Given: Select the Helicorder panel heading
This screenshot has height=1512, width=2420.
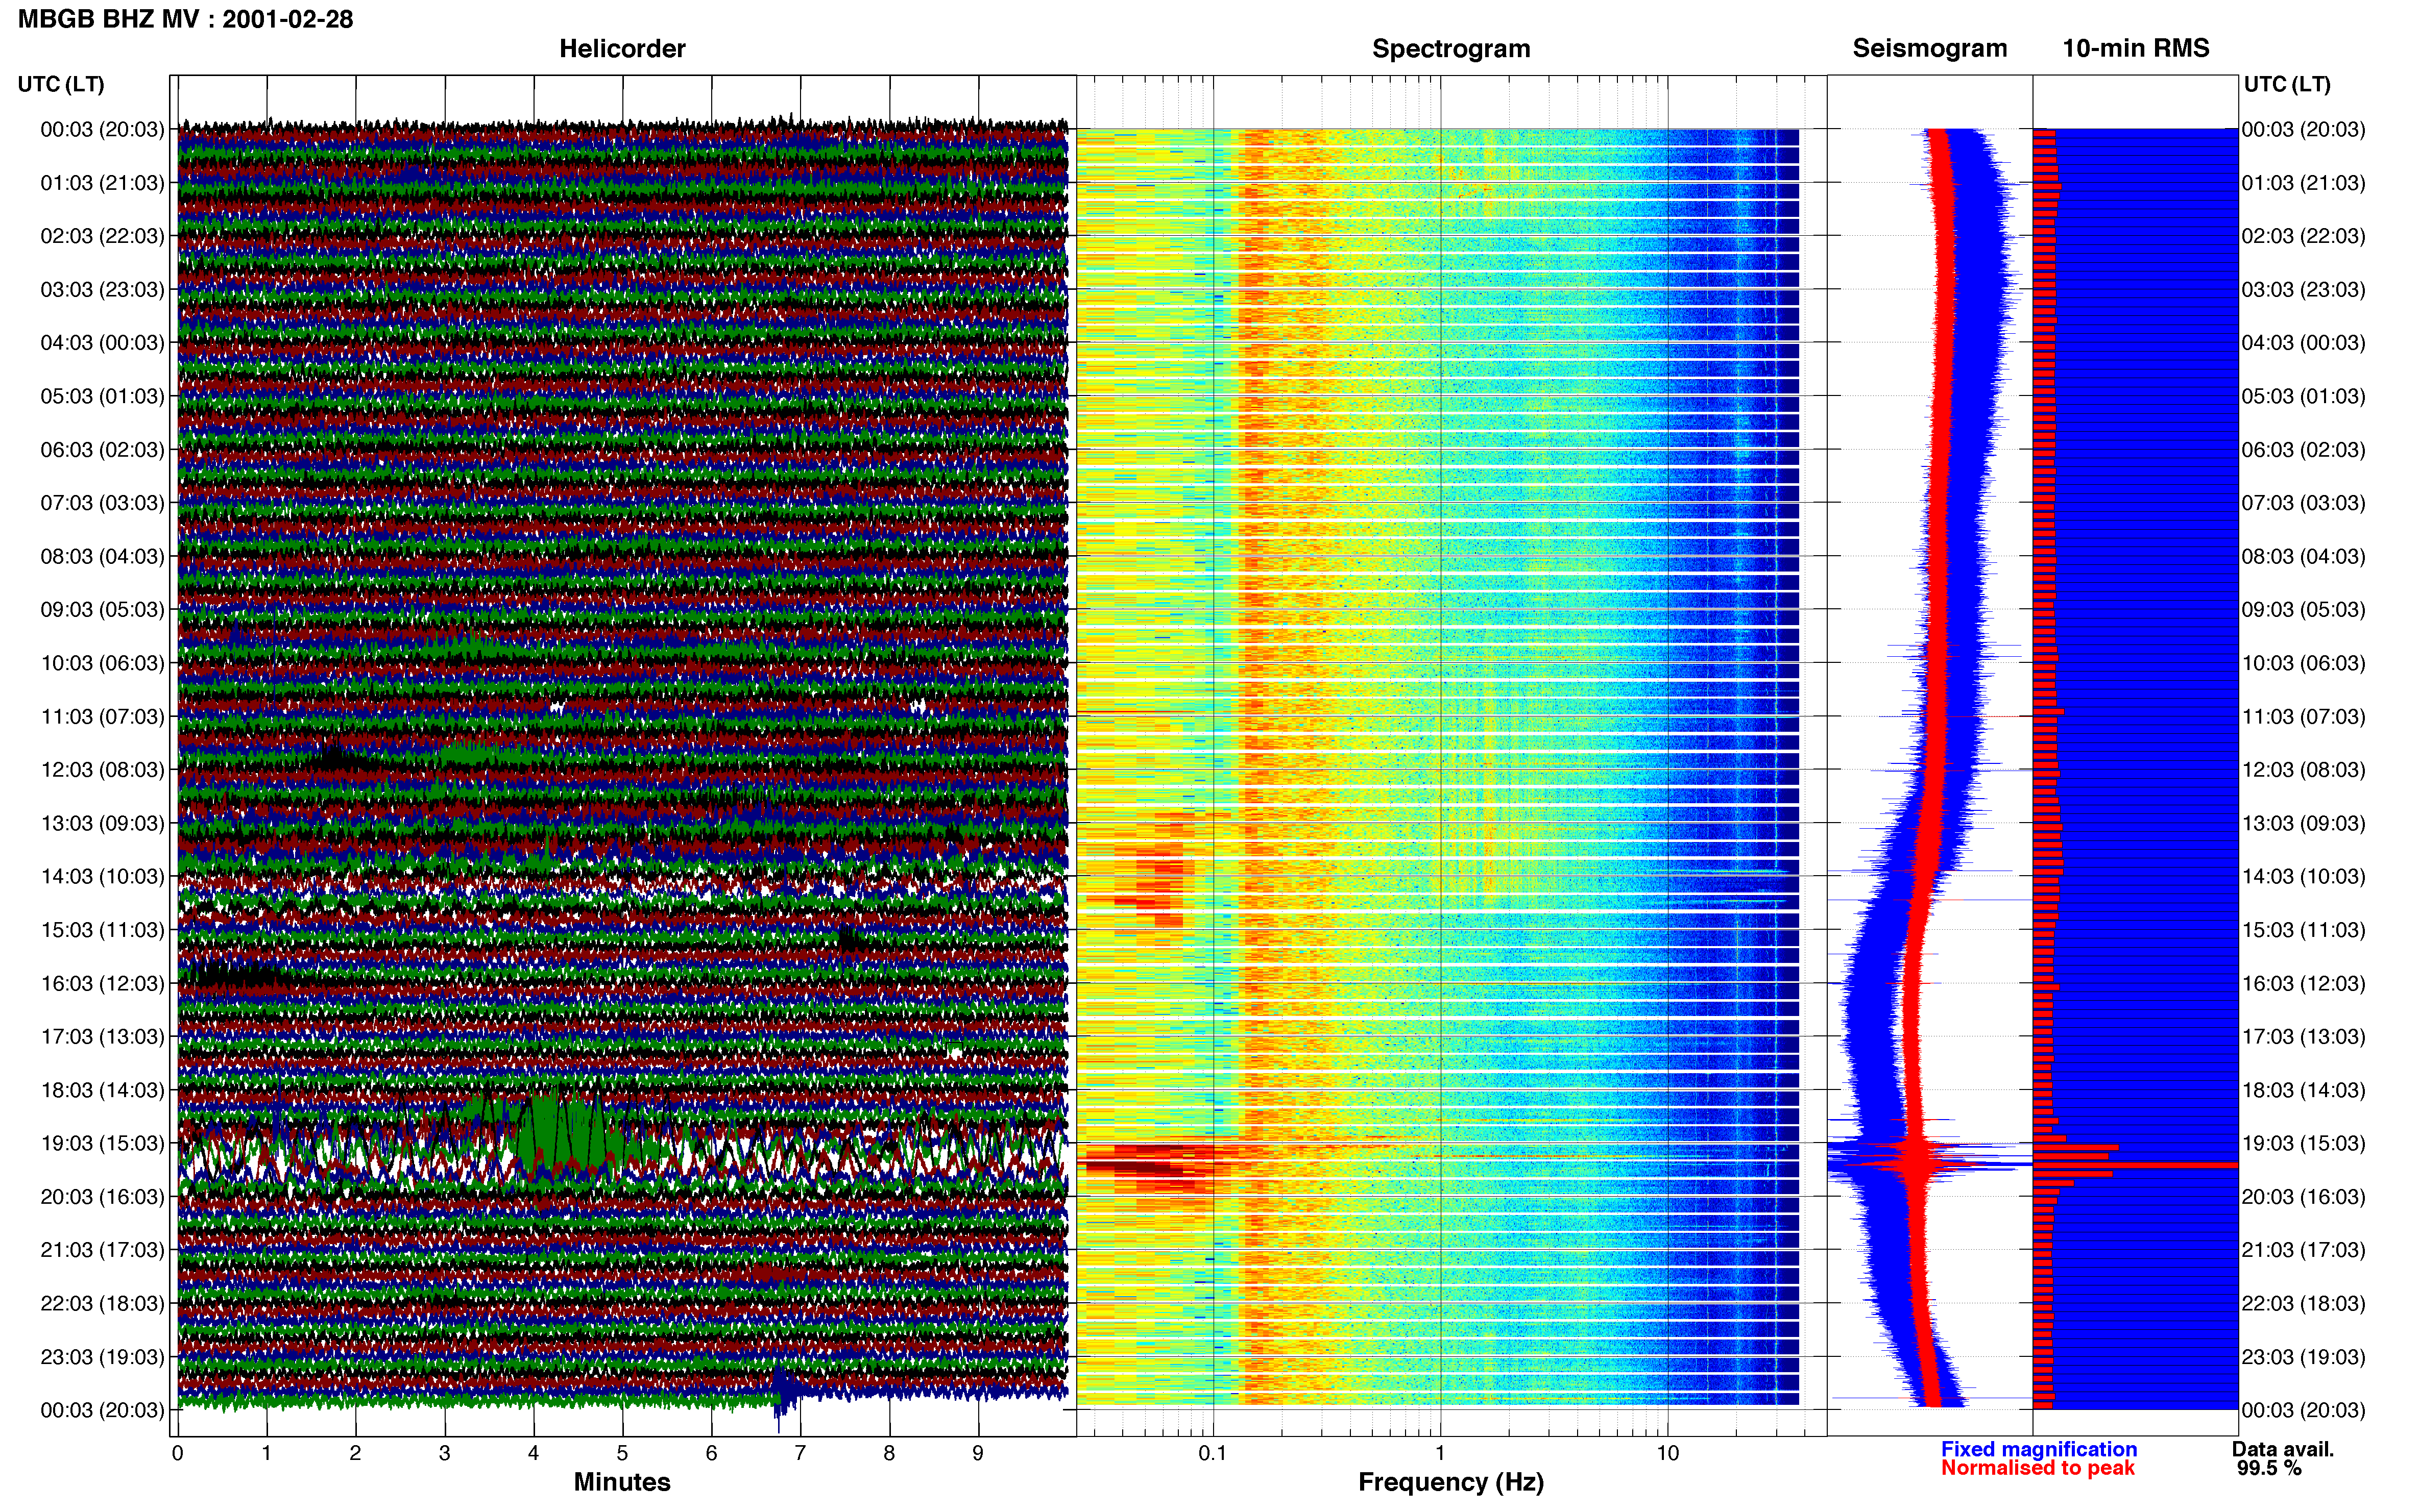Looking at the screenshot, I should click(621, 49).
